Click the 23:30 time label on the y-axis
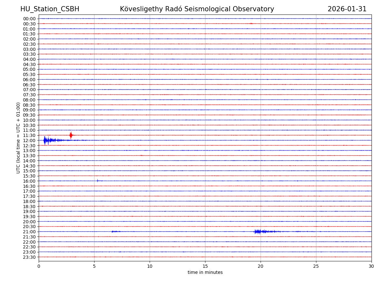387x290 pixels. 29,257
